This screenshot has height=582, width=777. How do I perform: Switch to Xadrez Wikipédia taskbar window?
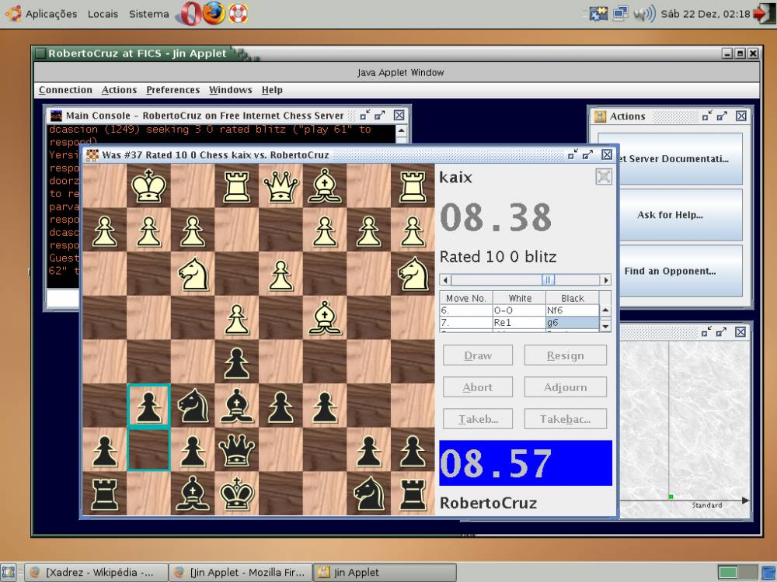coord(96,572)
